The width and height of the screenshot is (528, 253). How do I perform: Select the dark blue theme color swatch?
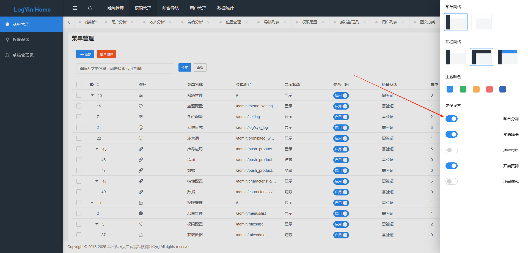(x=503, y=89)
